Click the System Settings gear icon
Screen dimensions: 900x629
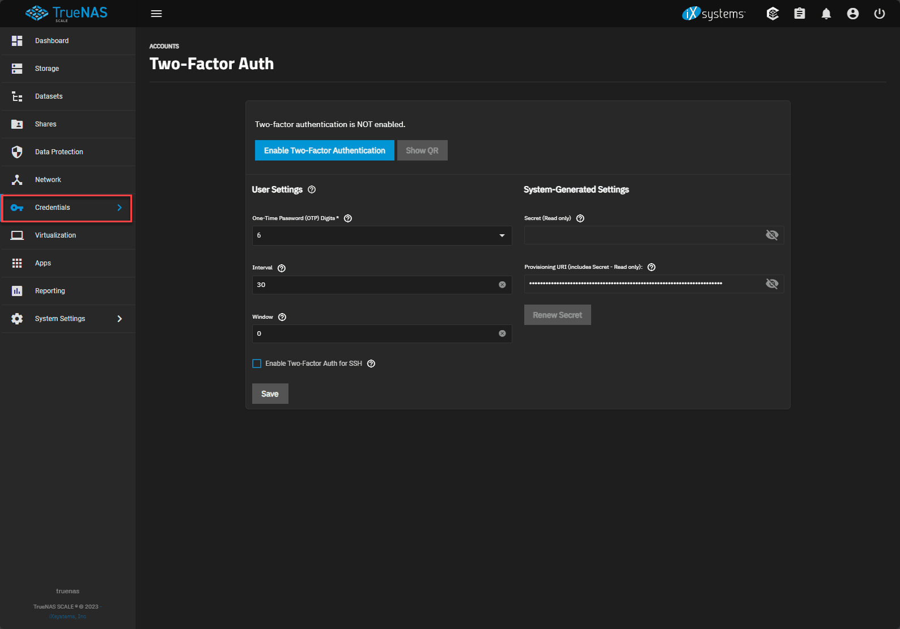tap(17, 319)
